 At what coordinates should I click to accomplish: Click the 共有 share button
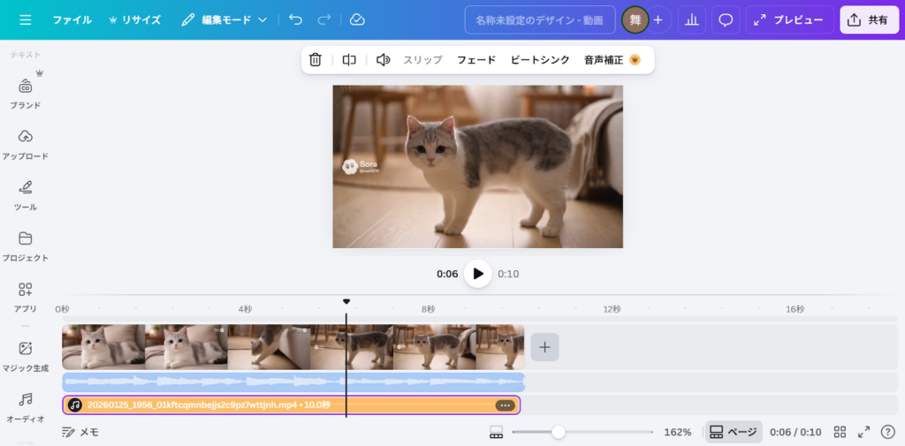[870, 20]
